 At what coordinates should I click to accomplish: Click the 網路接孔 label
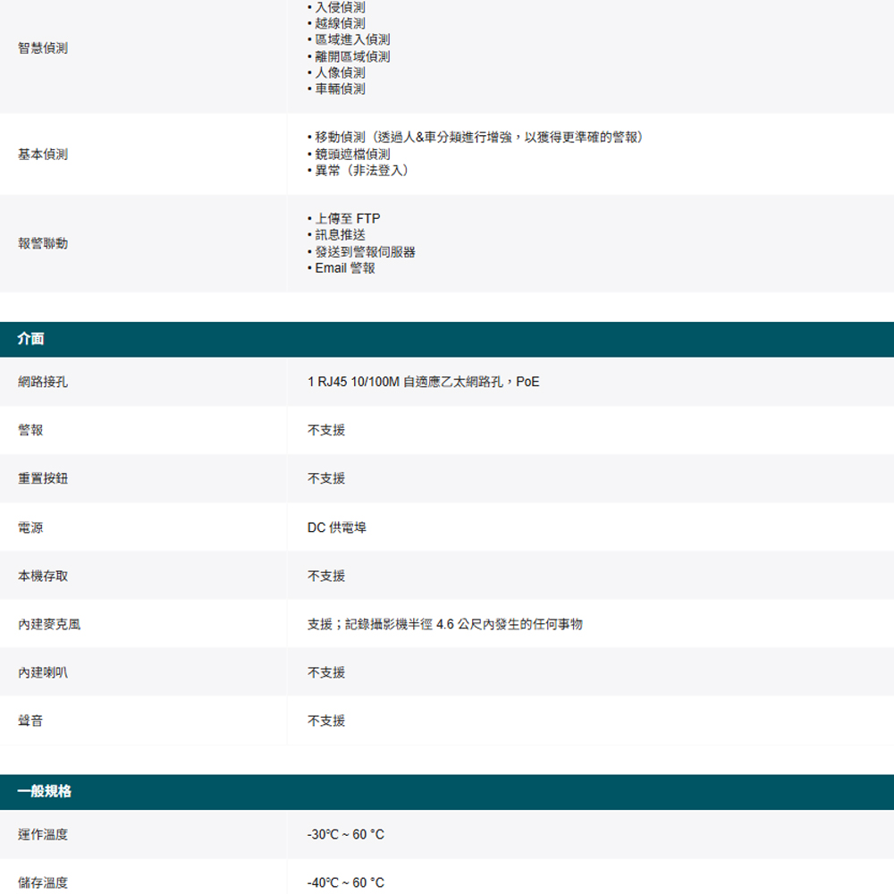click(43, 382)
